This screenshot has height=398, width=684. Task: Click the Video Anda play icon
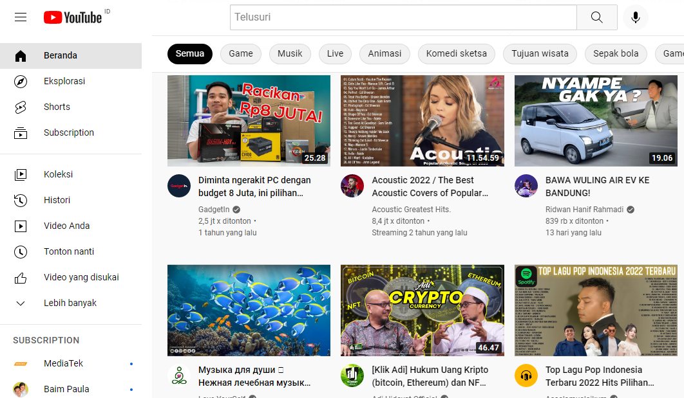[21, 226]
